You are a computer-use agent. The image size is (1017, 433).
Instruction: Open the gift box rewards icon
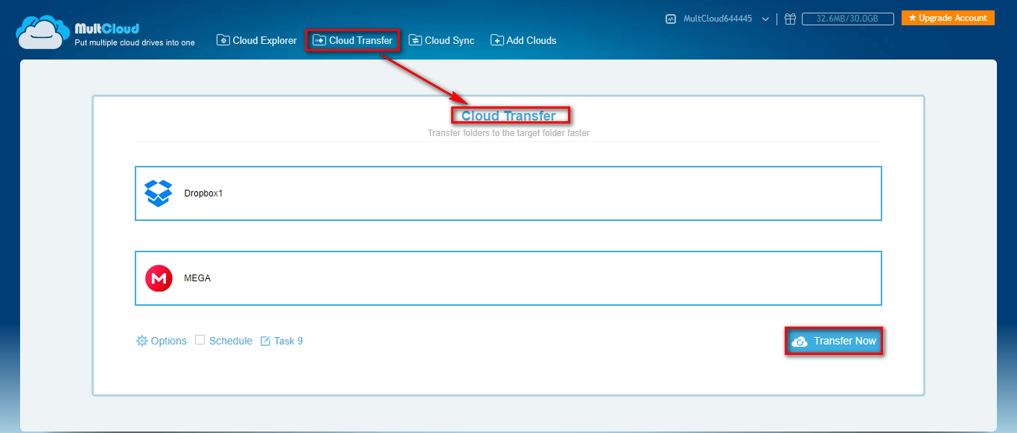point(790,19)
